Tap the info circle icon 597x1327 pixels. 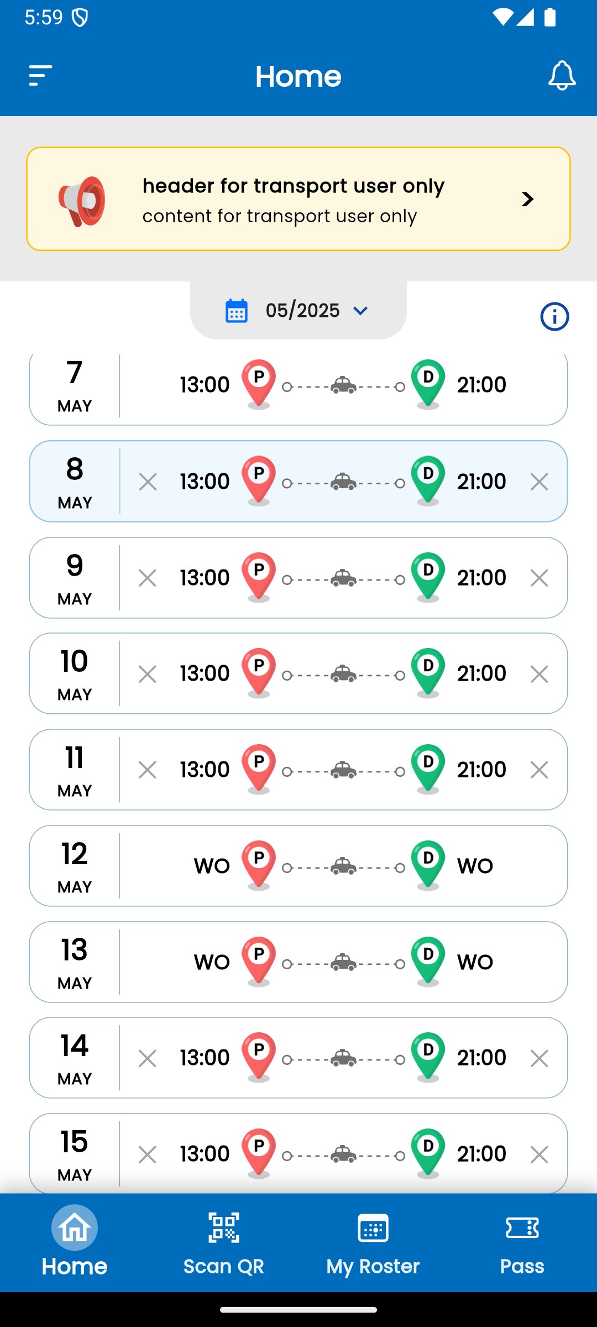[554, 317]
